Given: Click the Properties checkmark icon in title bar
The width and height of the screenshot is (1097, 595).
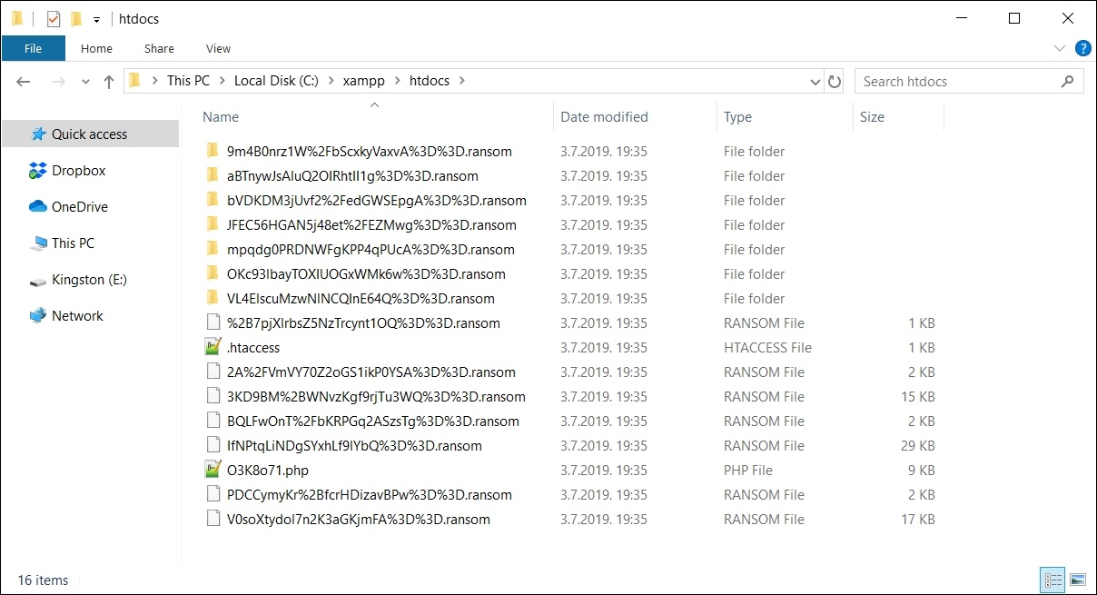Looking at the screenshot, I should tap(54, 18).
